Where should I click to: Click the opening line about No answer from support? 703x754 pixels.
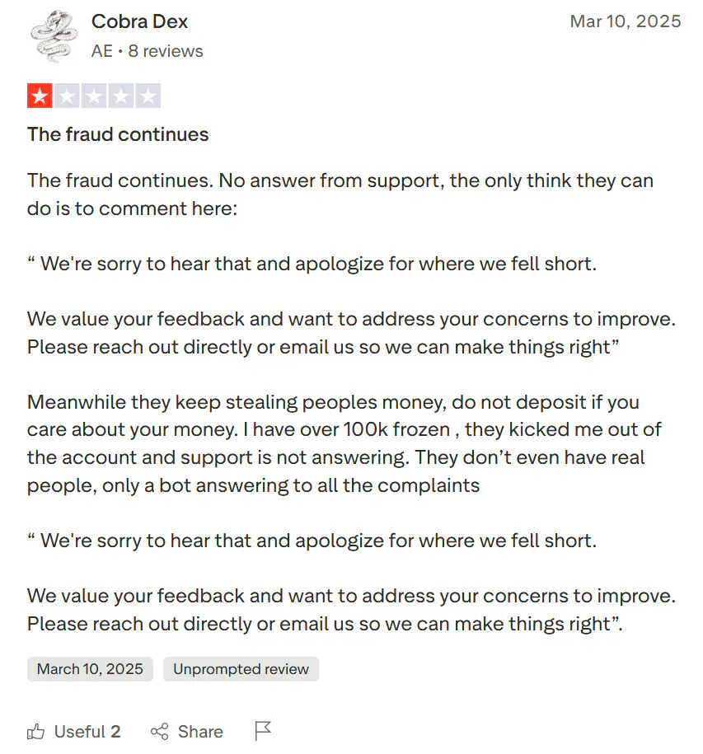pos(340,194)
